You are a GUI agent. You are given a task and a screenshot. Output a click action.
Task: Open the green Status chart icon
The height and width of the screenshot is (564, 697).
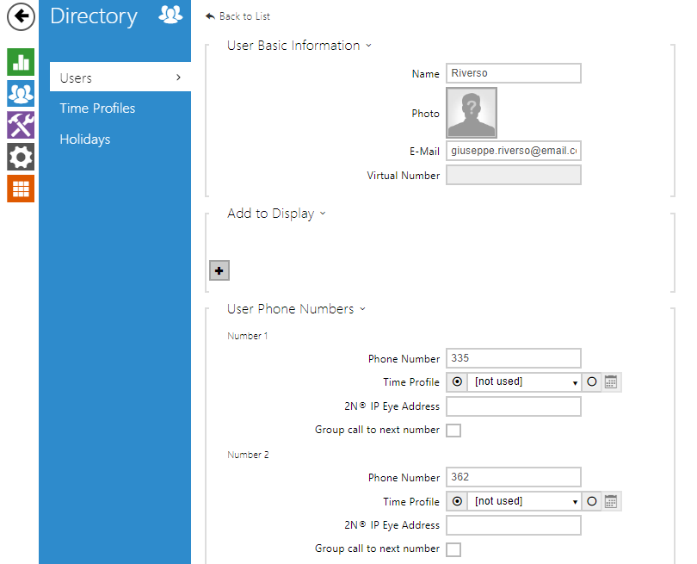pos(20,62)
